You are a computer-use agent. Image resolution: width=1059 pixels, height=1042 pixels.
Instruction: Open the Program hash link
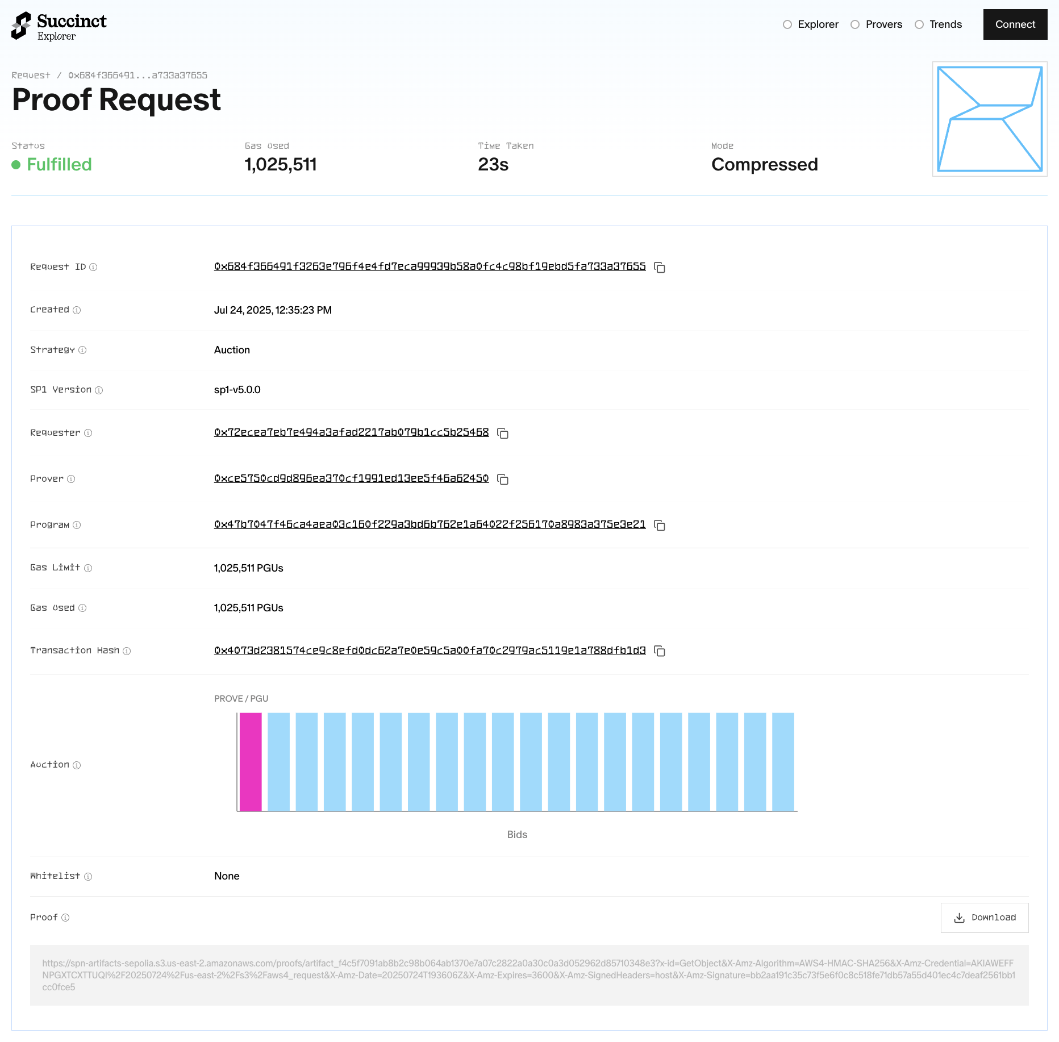[430, 524]
